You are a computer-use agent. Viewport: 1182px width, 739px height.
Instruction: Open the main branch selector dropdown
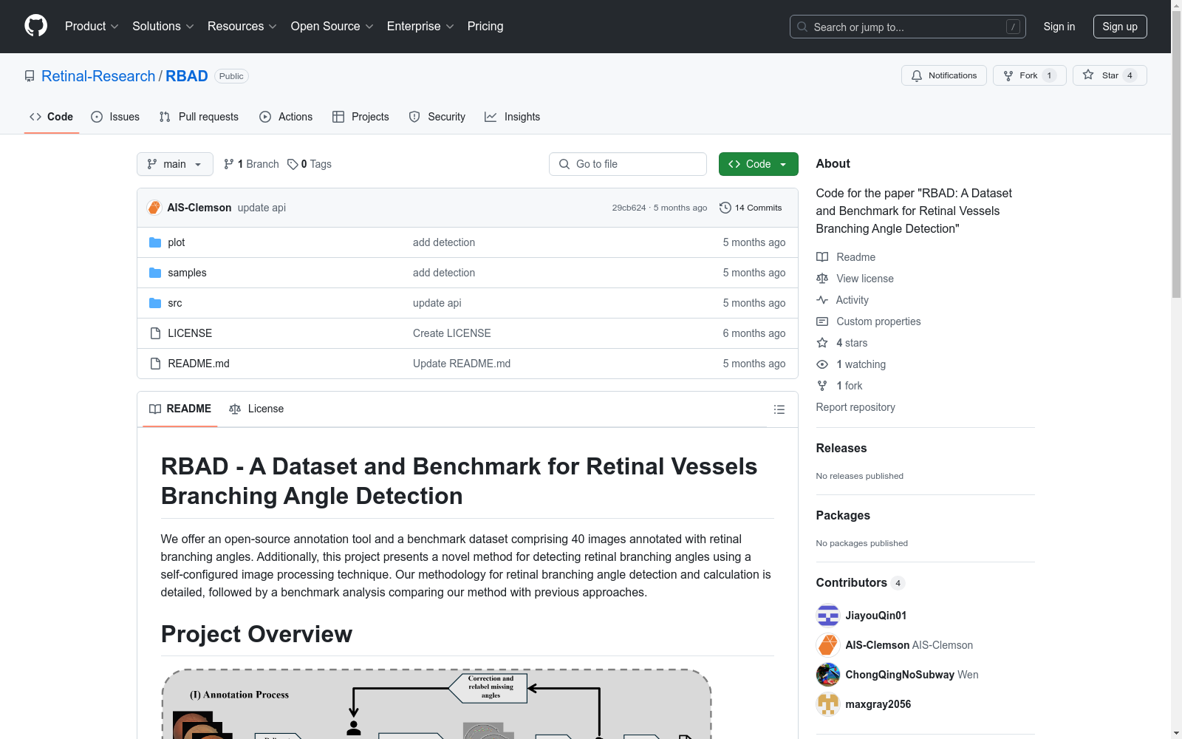point(175,164)
